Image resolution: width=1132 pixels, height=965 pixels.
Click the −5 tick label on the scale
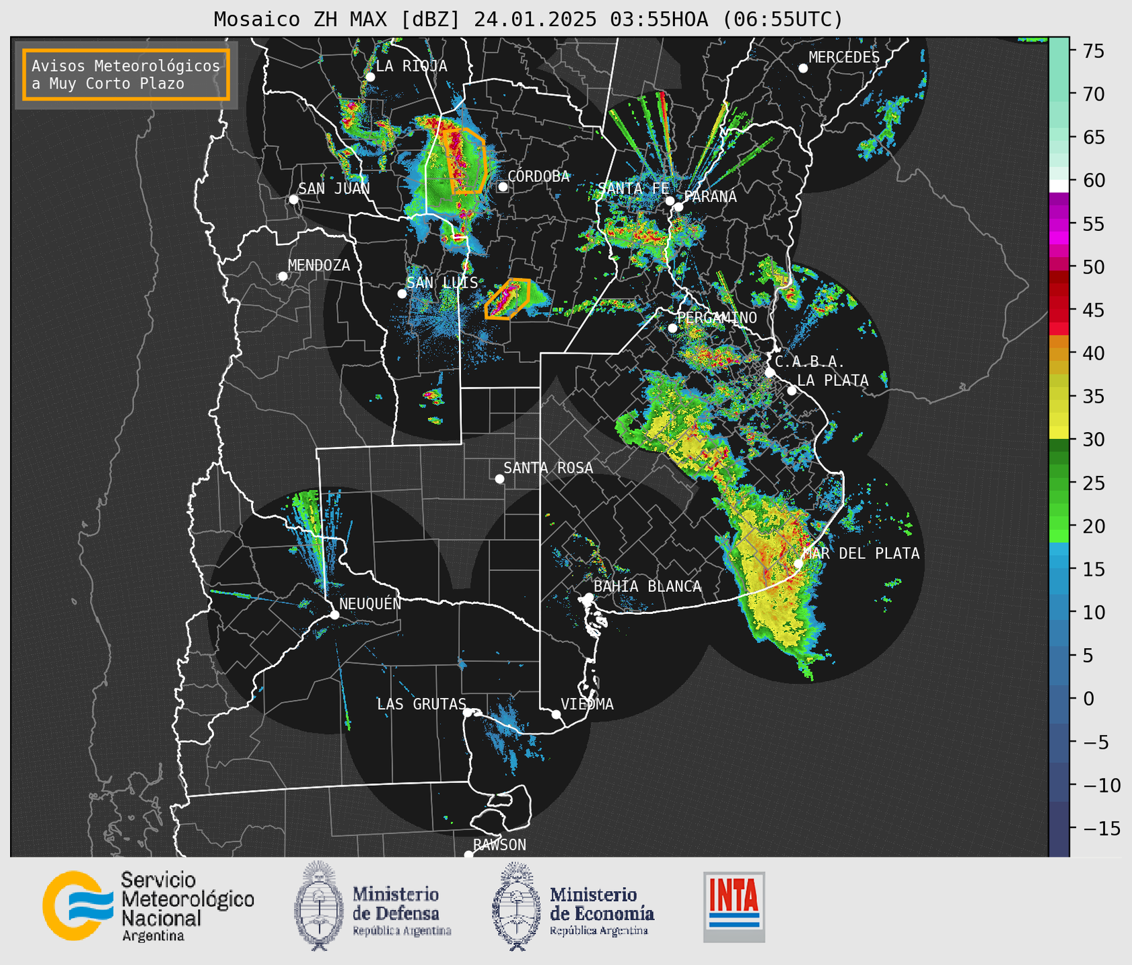coord(1096,742)
